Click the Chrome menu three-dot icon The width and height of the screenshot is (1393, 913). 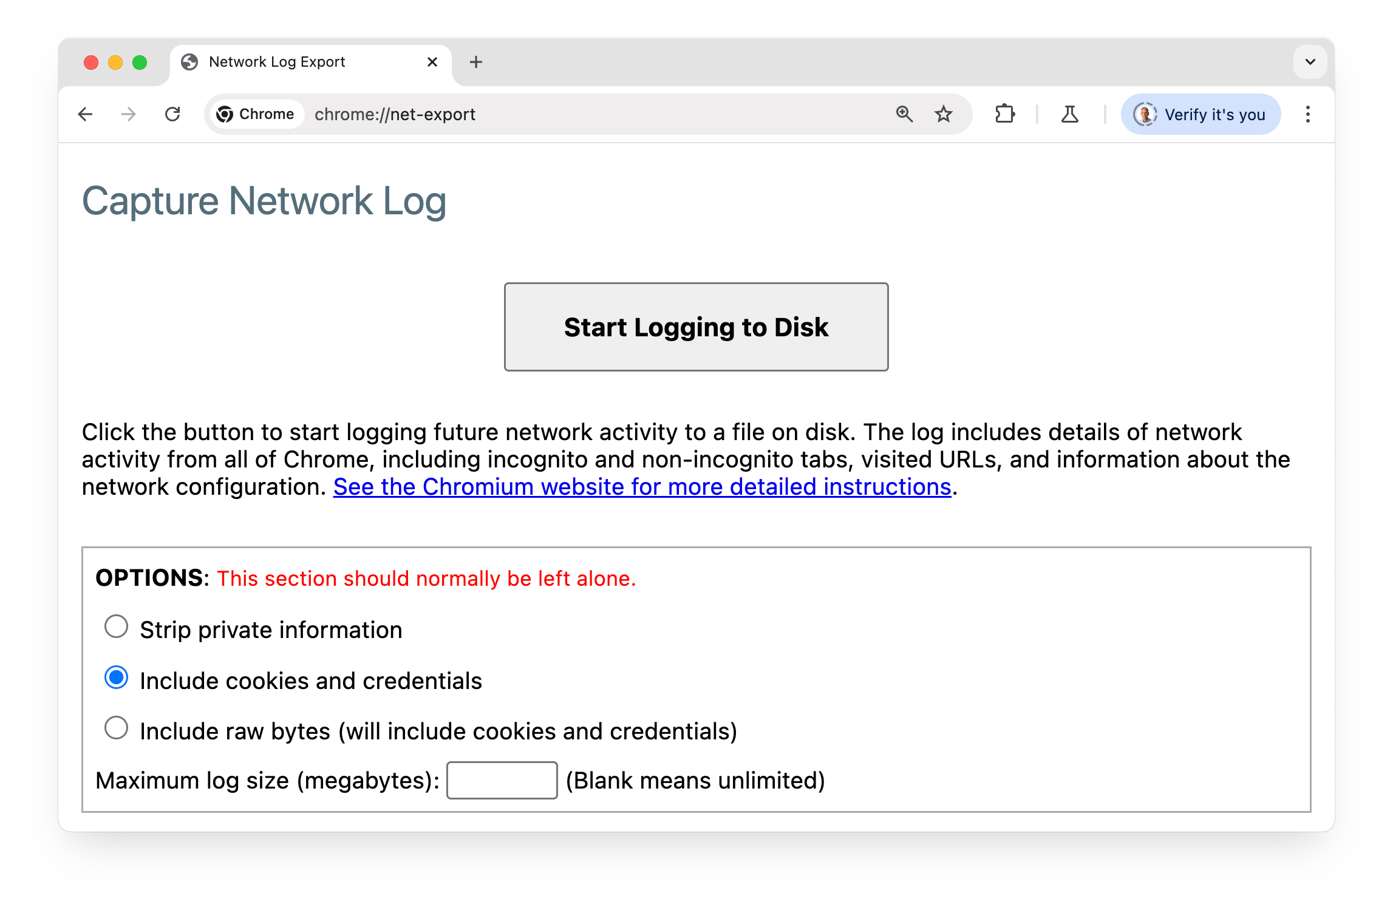pyautogui.click(x=1307, y=114)
